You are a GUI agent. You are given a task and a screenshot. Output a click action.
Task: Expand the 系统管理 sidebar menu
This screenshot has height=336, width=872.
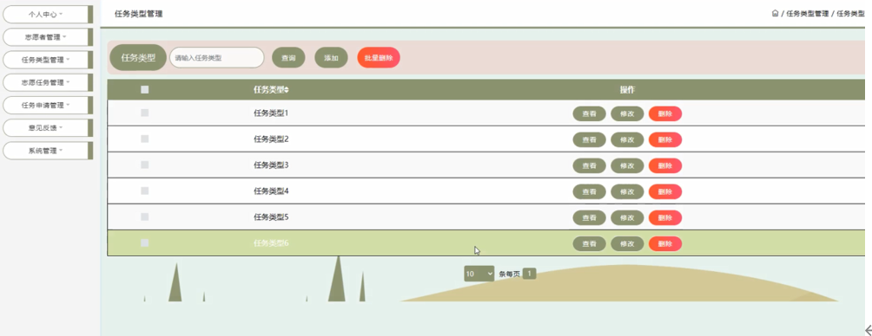tap(46, 151)
